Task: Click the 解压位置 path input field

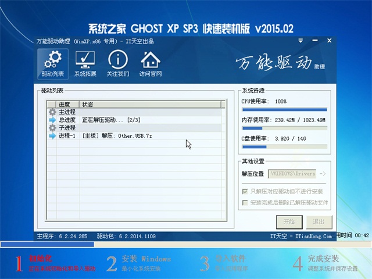Action: 292,174
